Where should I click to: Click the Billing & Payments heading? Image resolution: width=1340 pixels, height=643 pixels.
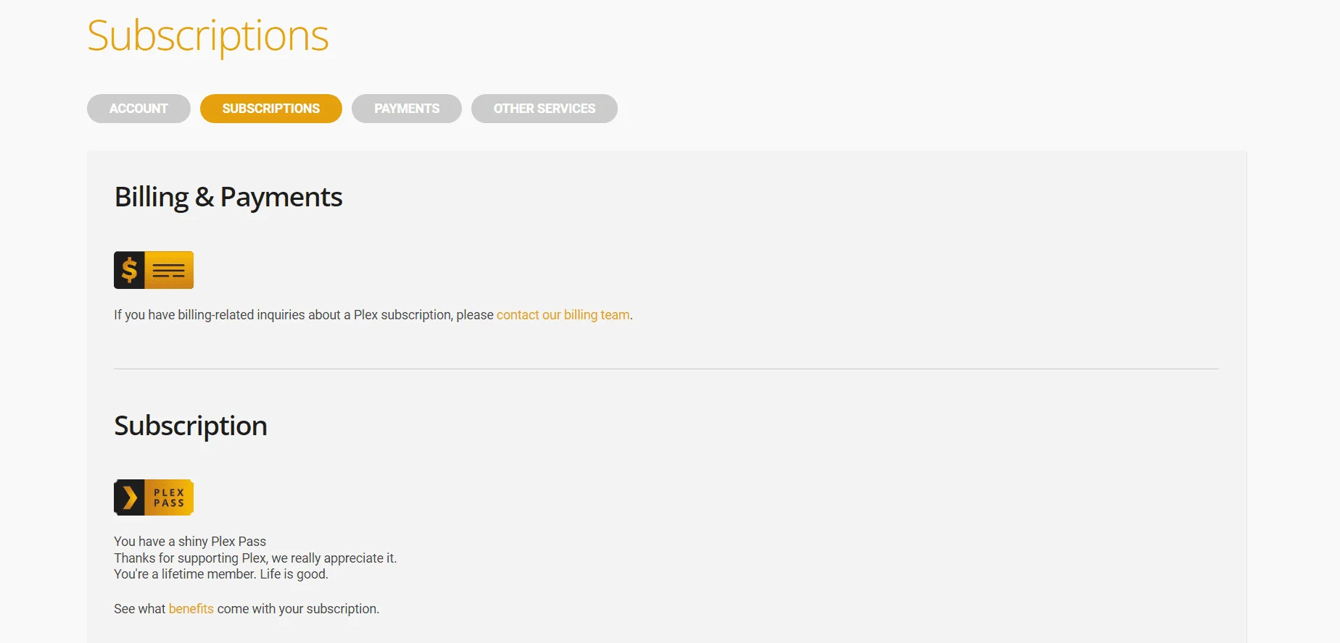(x=228, y=197)
